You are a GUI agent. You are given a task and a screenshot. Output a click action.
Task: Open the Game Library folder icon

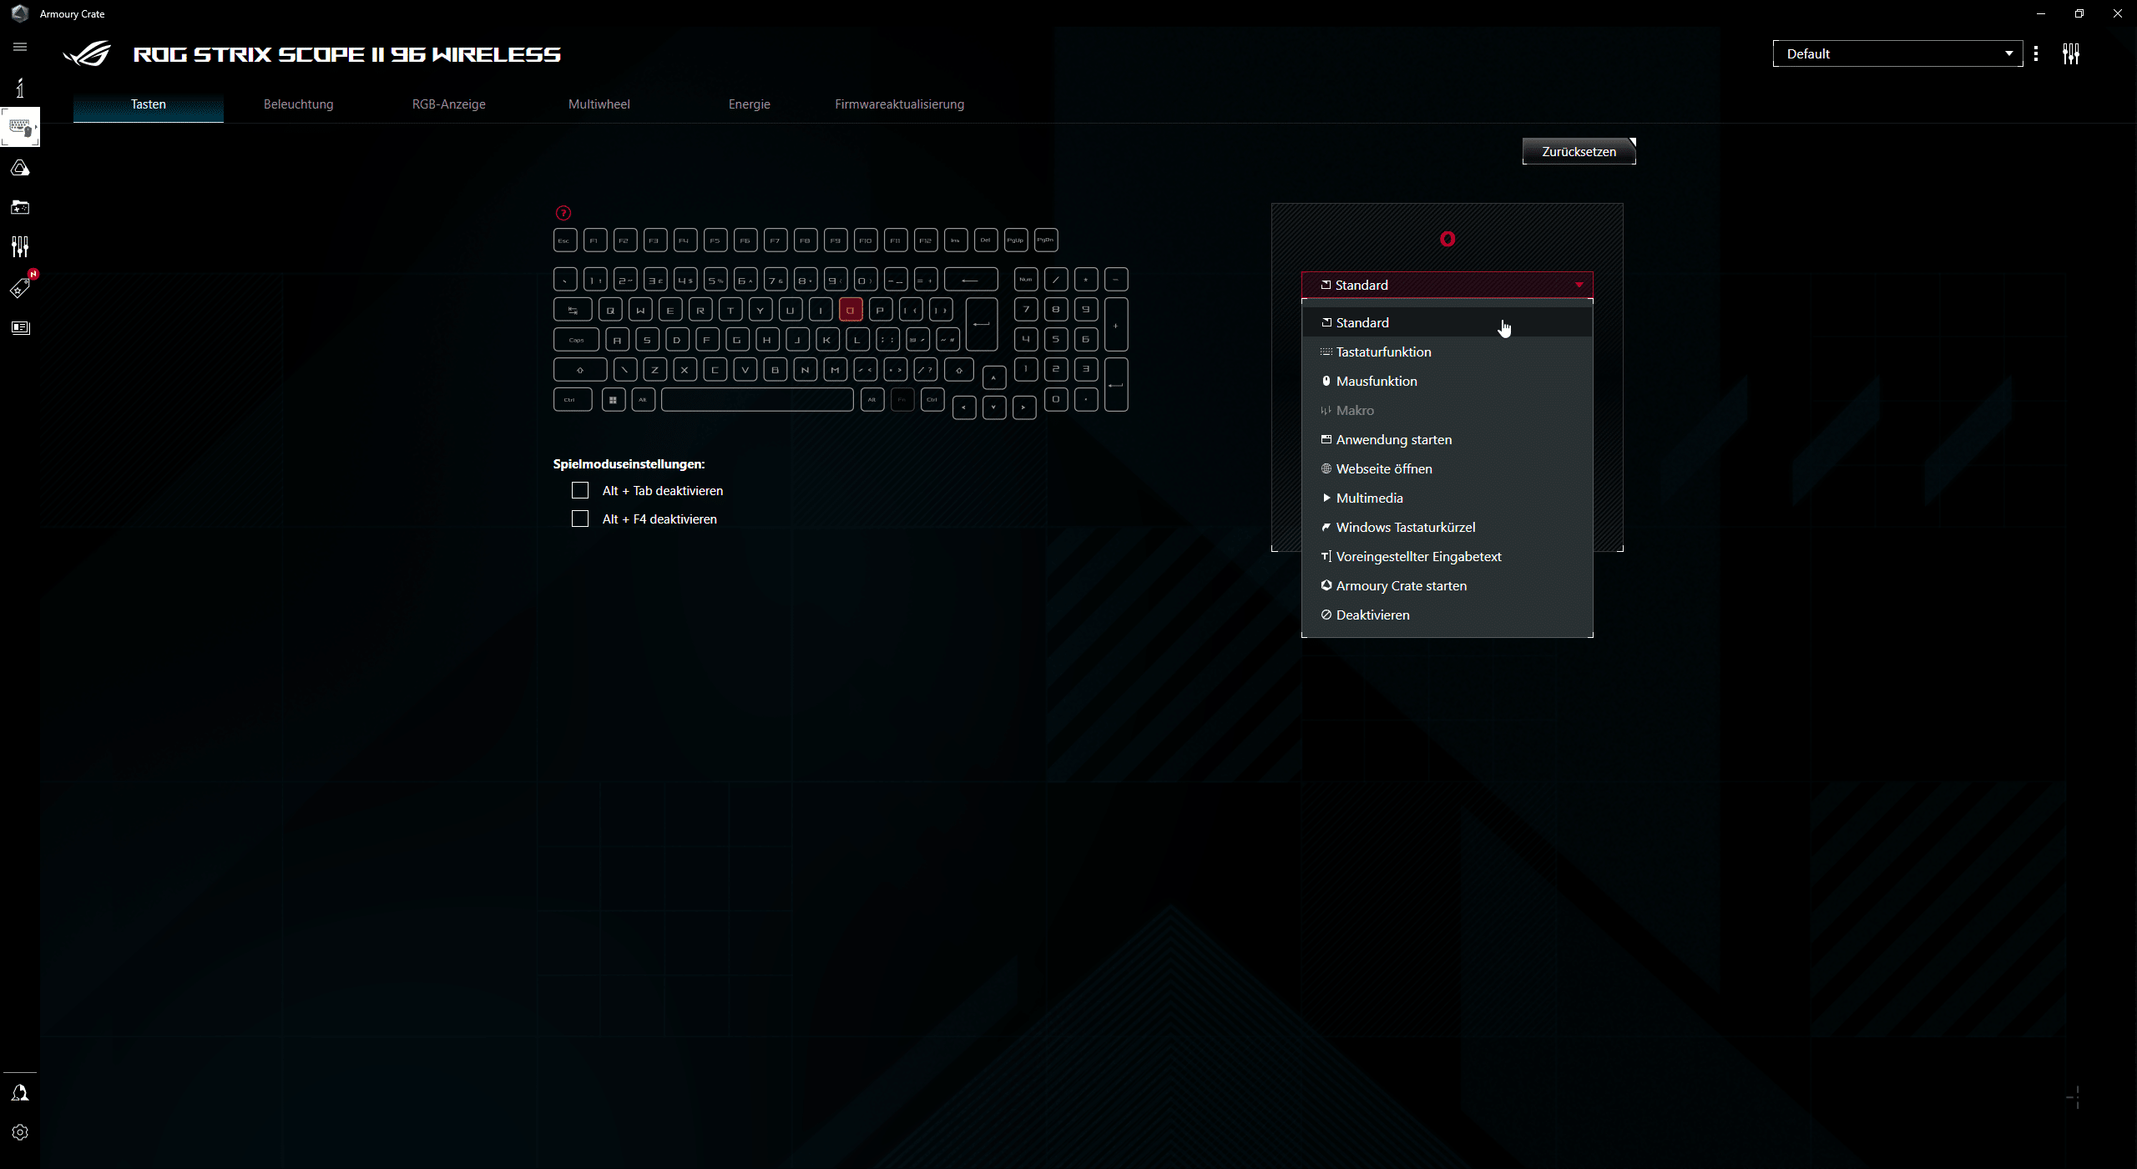(20, 207)
